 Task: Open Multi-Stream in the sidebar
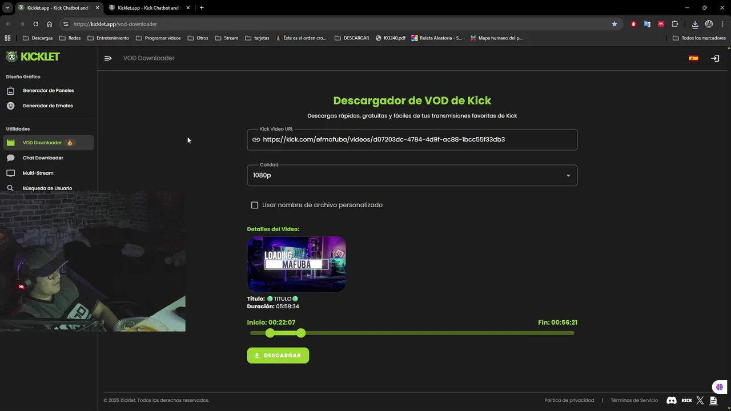(49, 173)
